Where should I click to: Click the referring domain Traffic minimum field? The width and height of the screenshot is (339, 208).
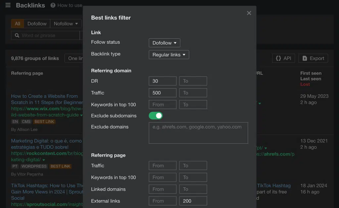(x=162, y=93)
